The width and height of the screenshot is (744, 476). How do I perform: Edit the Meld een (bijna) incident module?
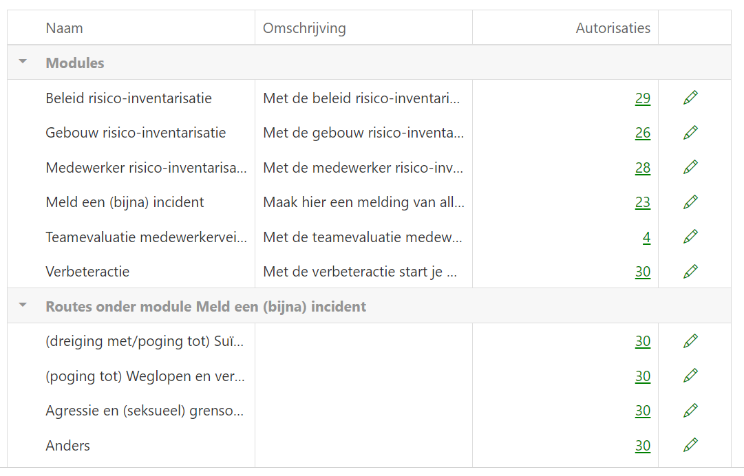[x=690, y=202]
